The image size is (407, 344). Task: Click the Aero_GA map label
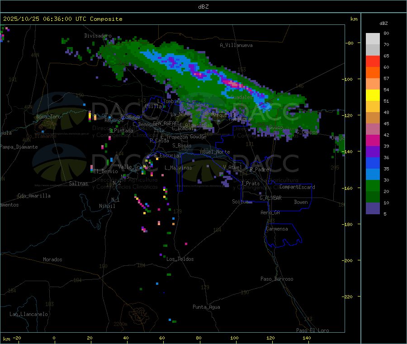pyautogui.click(x=270, y=212)
